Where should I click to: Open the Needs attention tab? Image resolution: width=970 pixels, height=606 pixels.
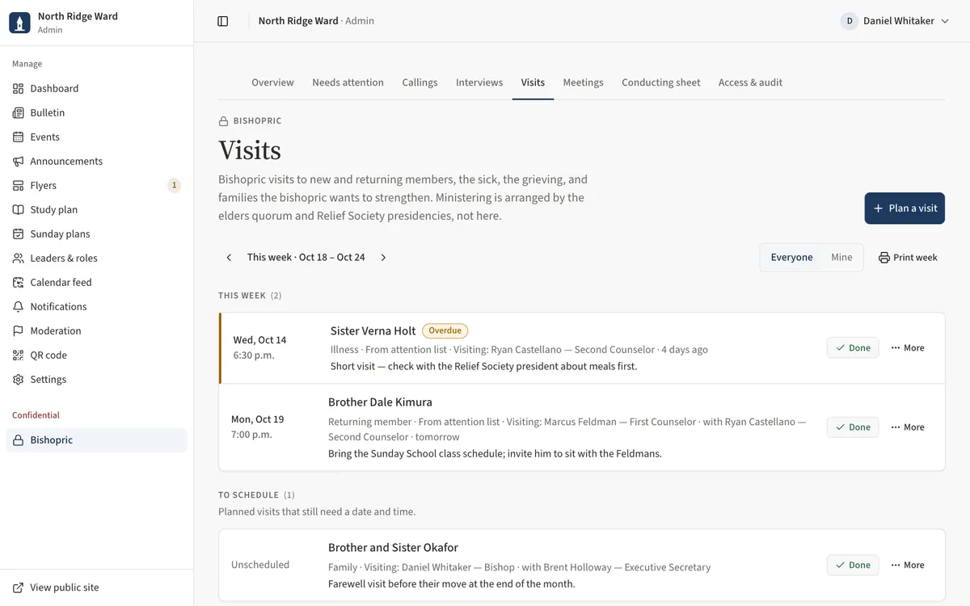(x=348, y=82)
